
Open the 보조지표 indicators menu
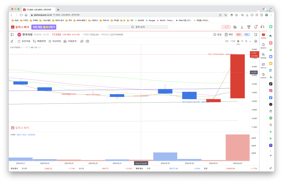[x=24, y=41]
